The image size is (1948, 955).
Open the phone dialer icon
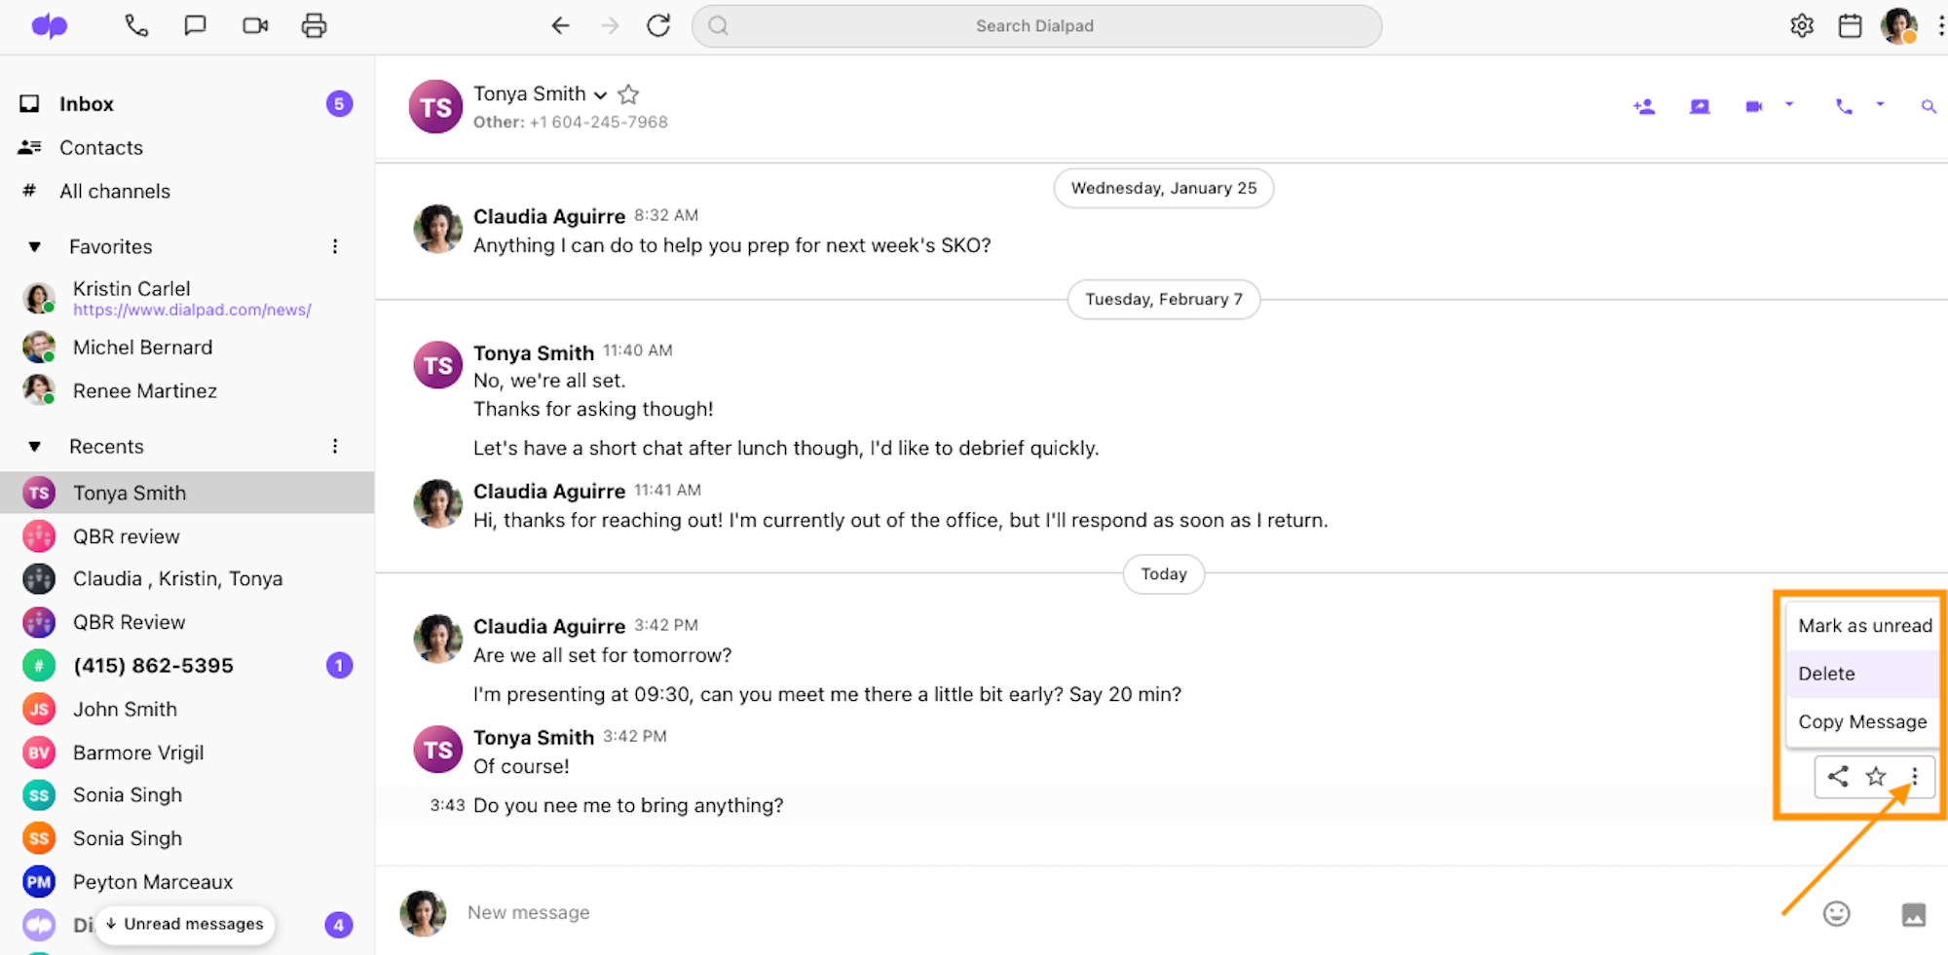click(136, 26)
